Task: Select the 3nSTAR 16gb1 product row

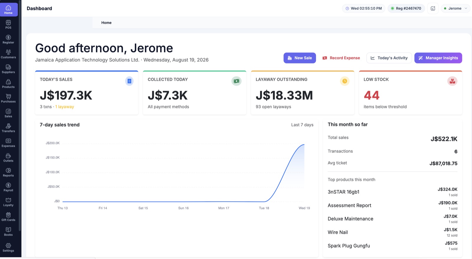Action: 393,192
